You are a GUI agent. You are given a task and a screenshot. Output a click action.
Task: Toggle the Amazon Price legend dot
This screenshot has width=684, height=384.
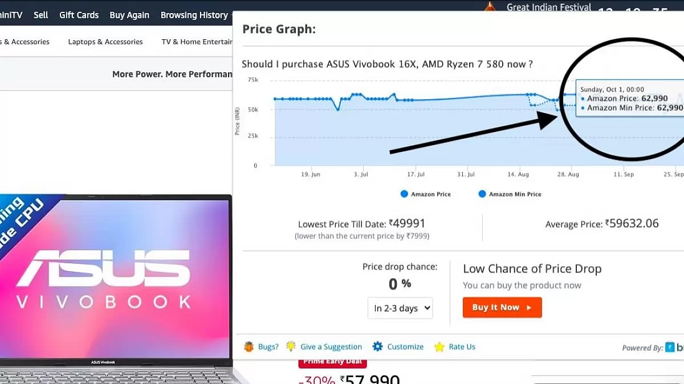(404, 194)
